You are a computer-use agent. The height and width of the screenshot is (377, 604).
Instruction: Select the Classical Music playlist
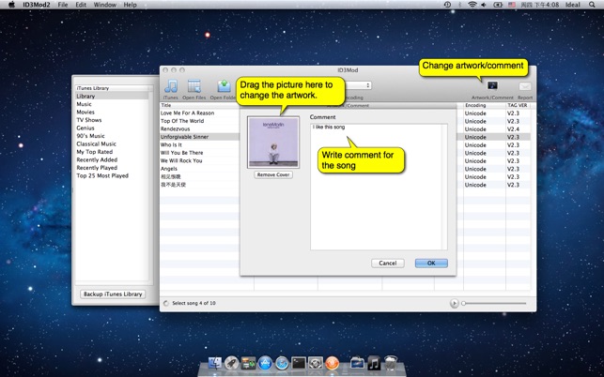[112, 143]
